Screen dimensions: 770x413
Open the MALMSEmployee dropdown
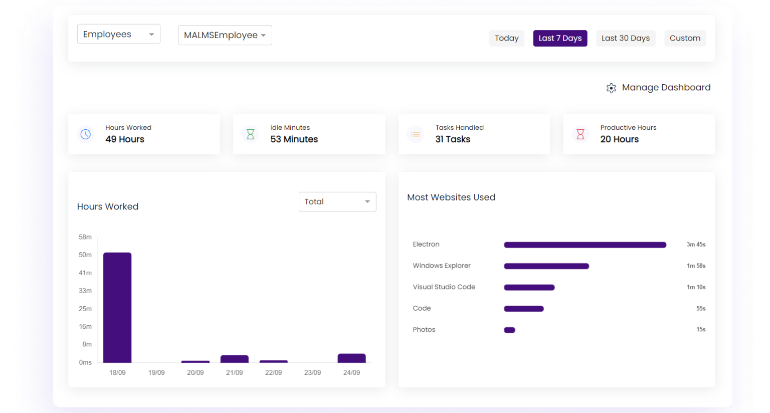[x=225, y=35]
